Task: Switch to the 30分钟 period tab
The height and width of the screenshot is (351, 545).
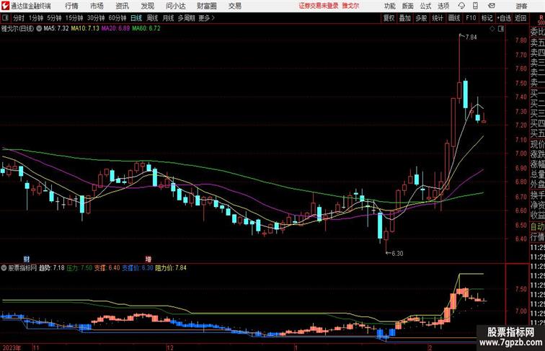Action: (96, 18)
